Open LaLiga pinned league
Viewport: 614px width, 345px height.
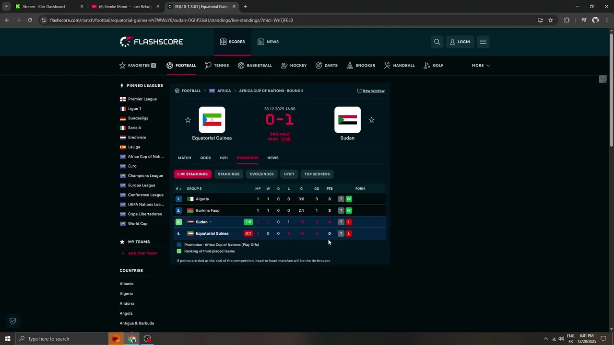click(134, 147)
